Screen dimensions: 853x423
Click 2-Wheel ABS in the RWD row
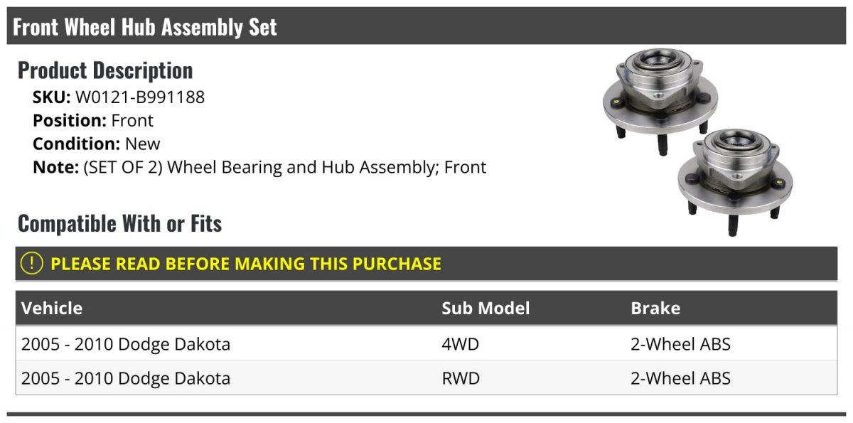(x=680, y=378)
